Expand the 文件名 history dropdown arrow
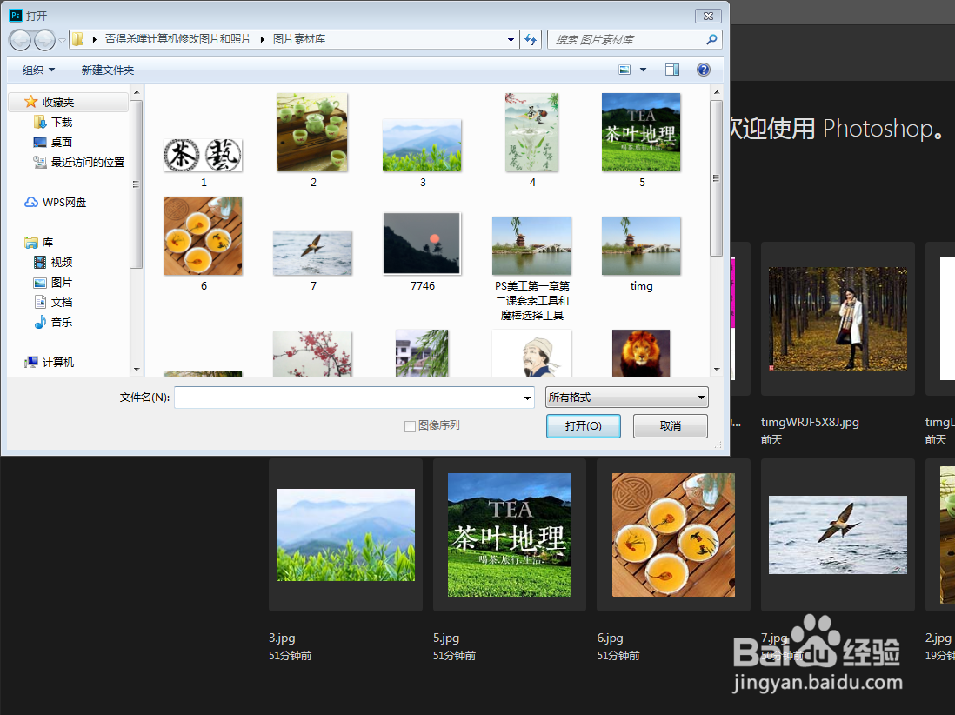 pyautogui.click(x=527, y=398)
